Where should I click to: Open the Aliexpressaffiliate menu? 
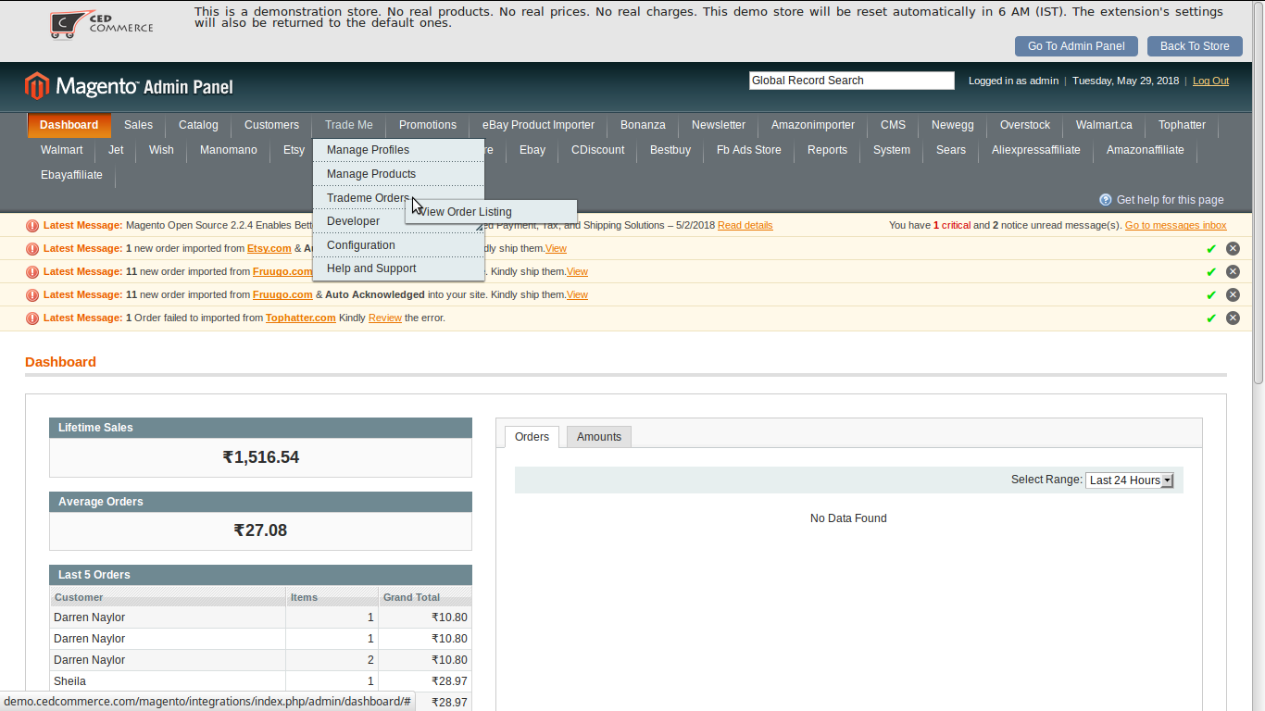pos(1035,150)
